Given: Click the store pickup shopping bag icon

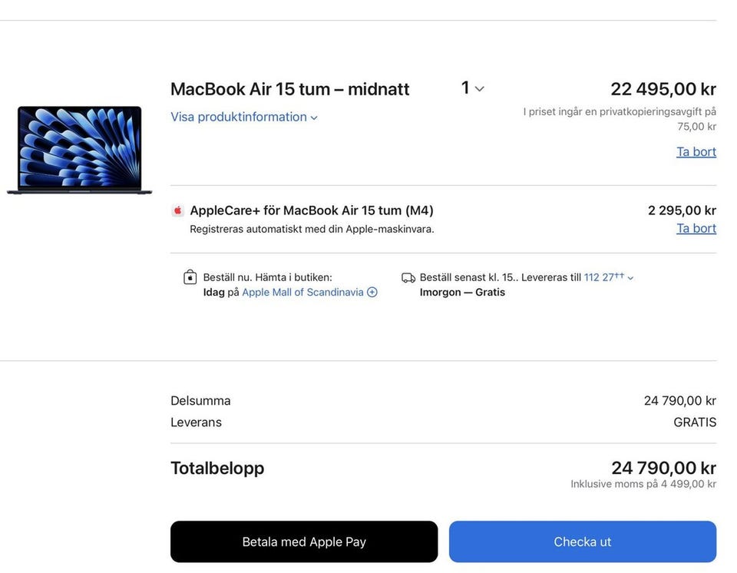Looking at the screenshot, I should click(x=190, y=277).
